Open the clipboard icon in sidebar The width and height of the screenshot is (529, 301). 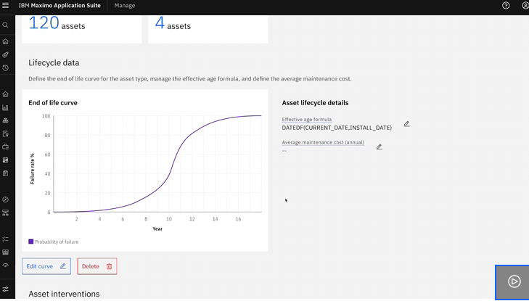point(5,173)
